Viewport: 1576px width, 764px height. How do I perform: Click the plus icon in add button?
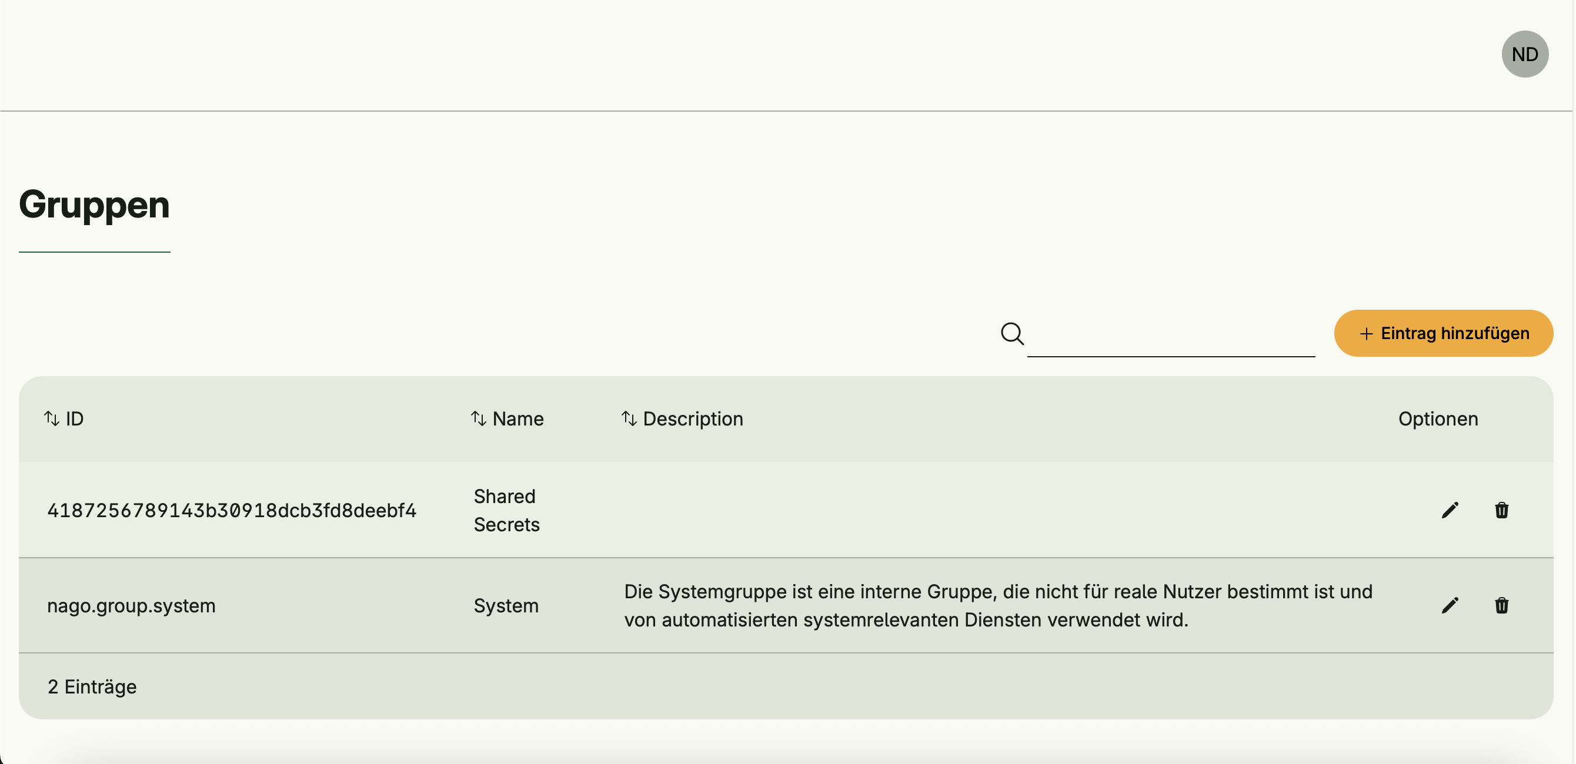[x=1365, y=334]
